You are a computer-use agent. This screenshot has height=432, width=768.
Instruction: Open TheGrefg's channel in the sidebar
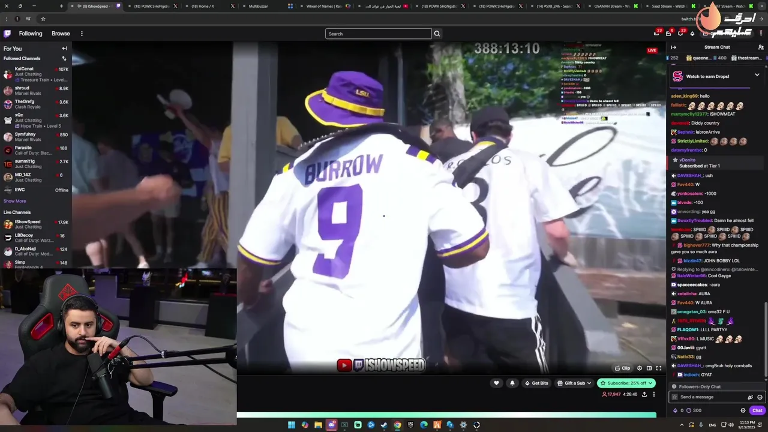(x=36, y=104)
